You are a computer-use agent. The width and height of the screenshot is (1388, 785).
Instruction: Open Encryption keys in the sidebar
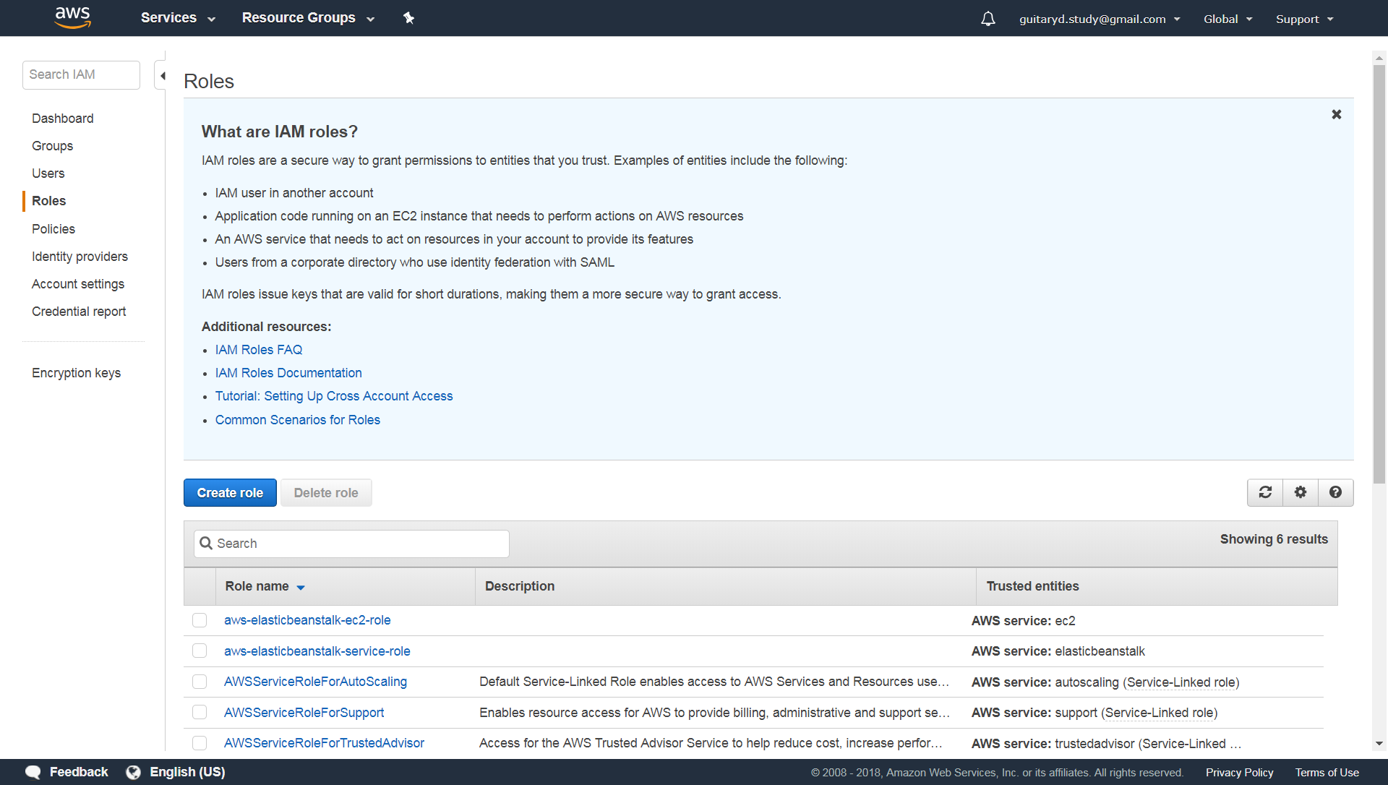tap(76, 373)
